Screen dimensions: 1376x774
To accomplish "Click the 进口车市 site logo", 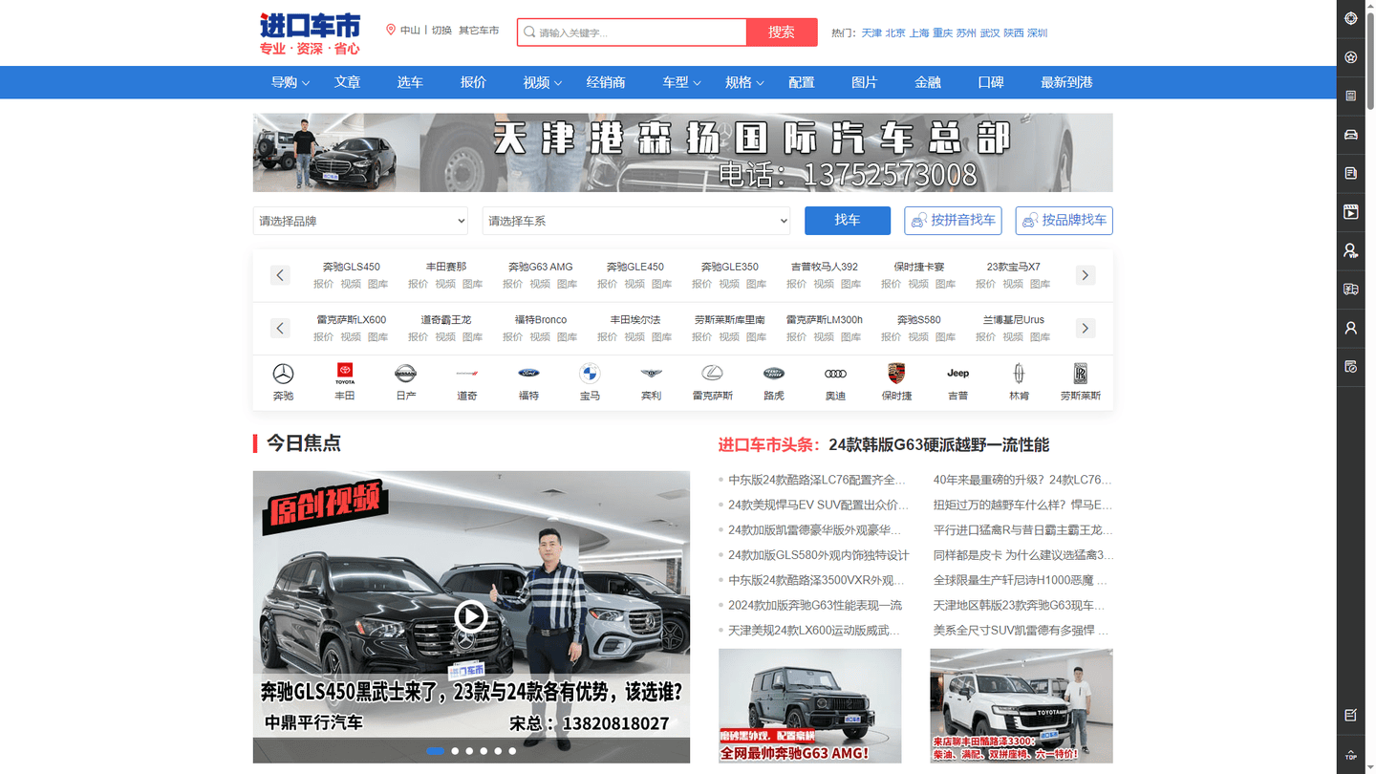I will 310,33.
